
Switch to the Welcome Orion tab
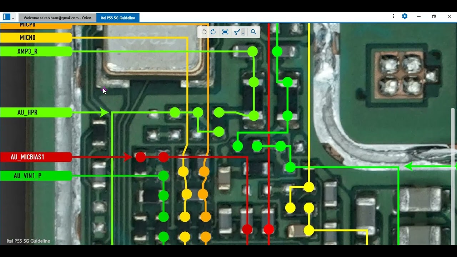[57, 18]
